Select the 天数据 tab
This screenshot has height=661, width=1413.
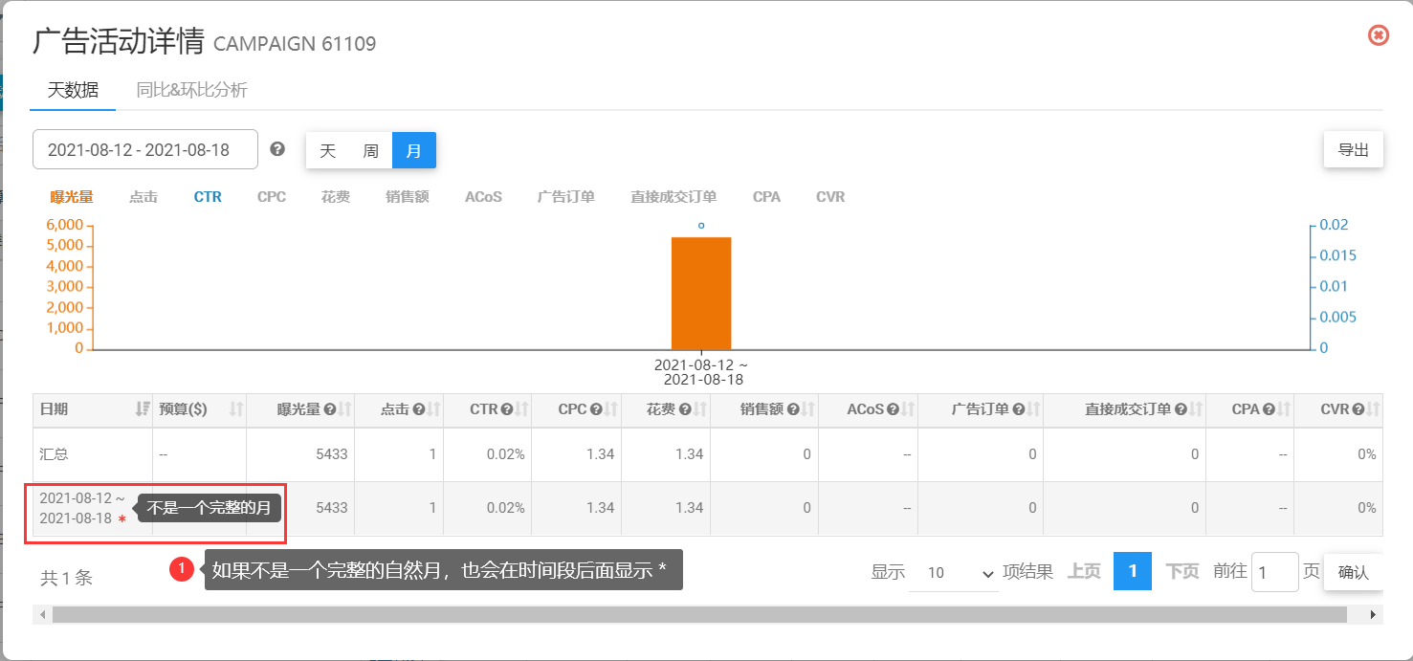73,90
